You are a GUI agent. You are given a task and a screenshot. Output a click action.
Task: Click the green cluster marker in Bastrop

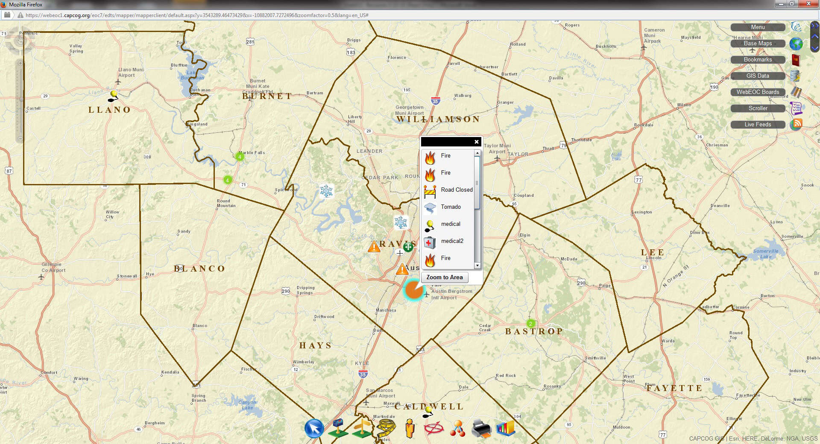[531, 324]
